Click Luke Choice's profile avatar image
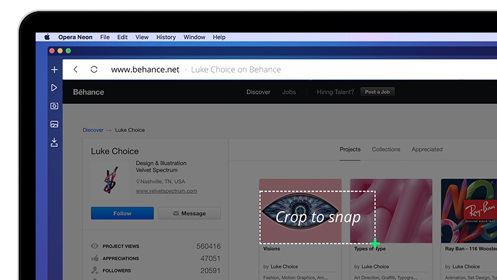The height and width of the screenshot is (280, 497). [x=110, y=180]
